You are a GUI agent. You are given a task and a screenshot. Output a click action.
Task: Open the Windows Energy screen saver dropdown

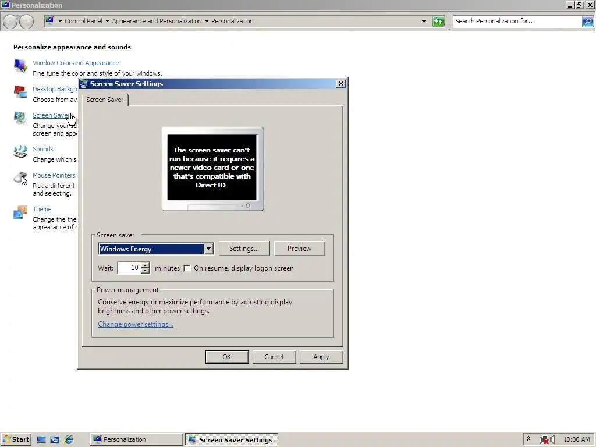pos(208,249)
